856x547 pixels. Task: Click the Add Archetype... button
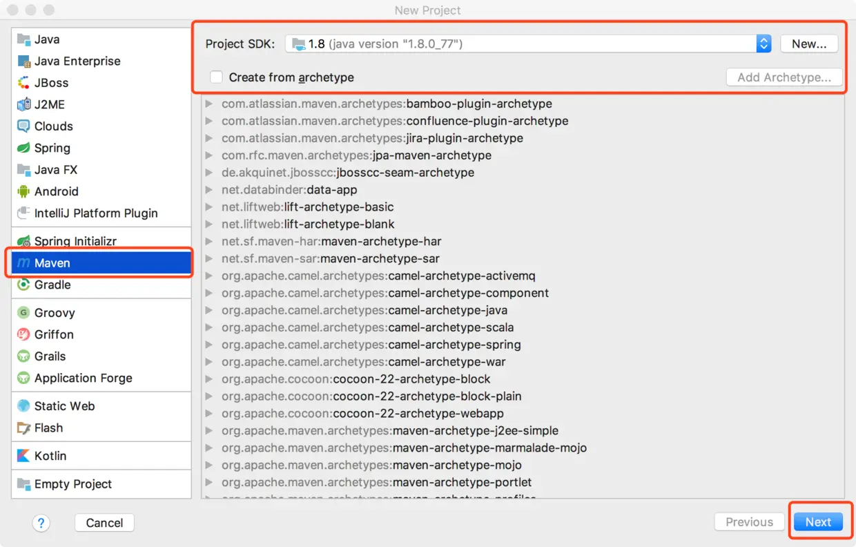point(784,77)
